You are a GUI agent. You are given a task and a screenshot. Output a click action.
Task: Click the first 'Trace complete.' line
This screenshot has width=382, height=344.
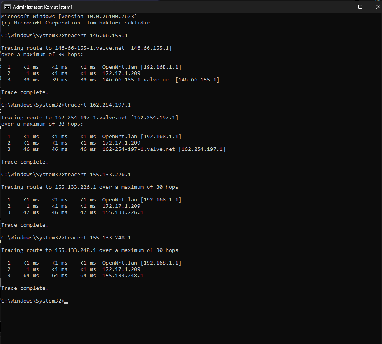pyautogui.click(x=25, y=92)
